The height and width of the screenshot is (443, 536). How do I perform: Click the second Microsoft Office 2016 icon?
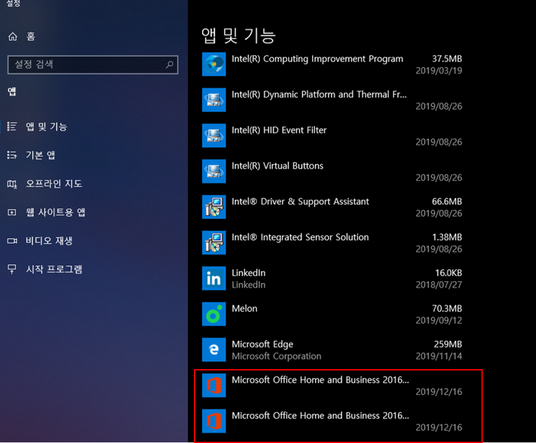(214, 421)
